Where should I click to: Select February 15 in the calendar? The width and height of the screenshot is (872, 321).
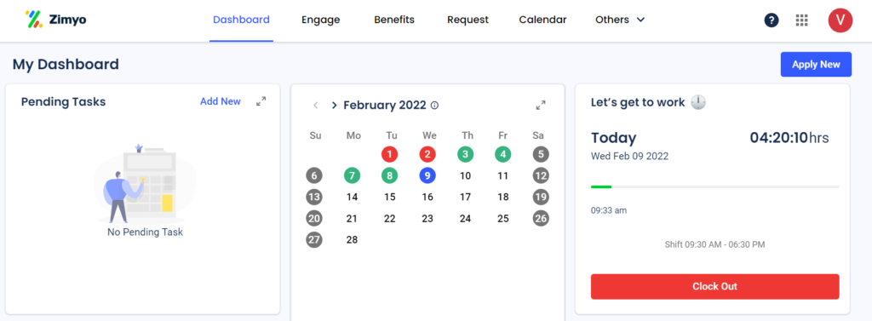pyautogui.click(x=389, y=197)
